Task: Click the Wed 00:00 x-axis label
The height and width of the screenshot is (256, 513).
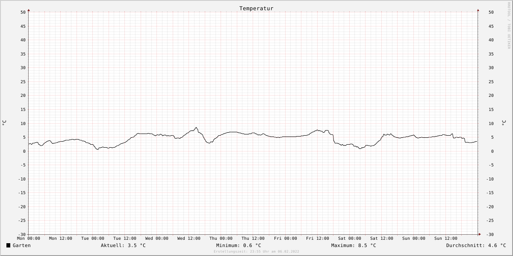Action: 157,238
